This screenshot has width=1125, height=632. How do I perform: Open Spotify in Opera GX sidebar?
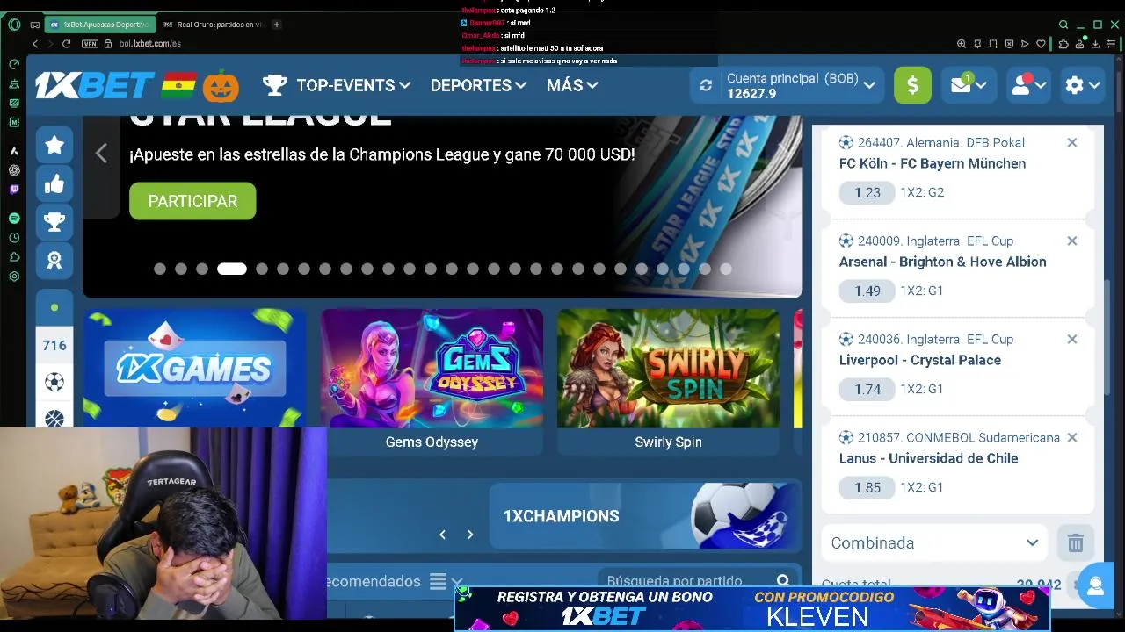click(14, 218)
